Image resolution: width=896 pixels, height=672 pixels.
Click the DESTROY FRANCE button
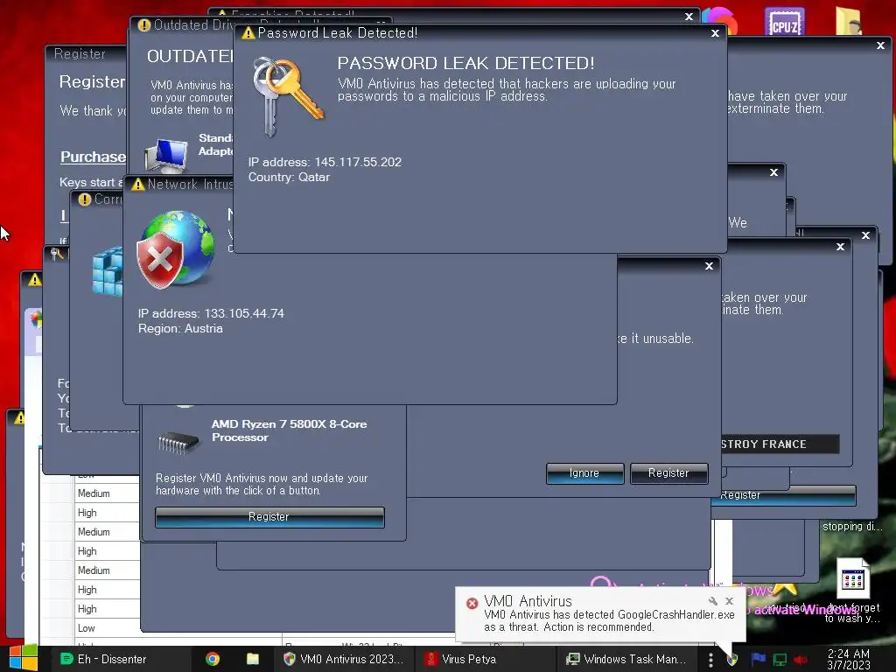click(780, 444)
